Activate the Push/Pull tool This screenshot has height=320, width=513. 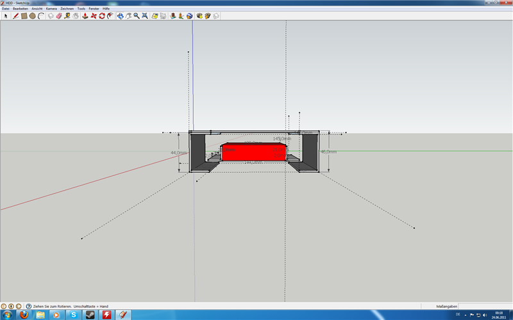(x=85, y=16)
